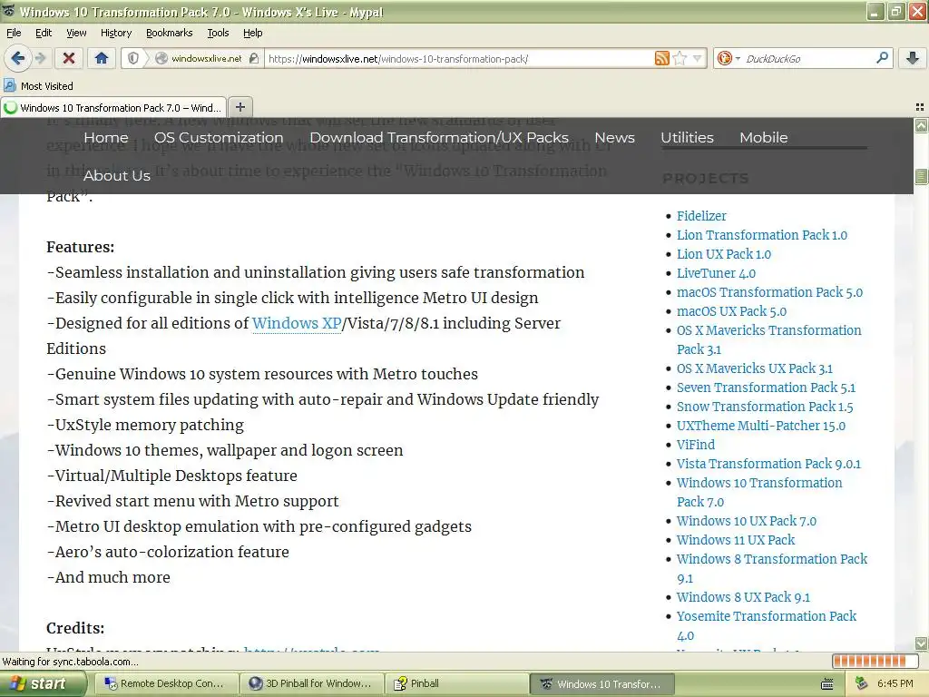Open Mobile in site navigation
This screenshot has height=697, width=929.
[x=764, y=138]
